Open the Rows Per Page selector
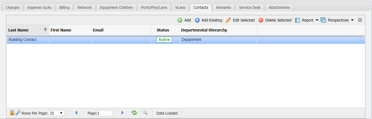372x119 pixels. (56, 113)
